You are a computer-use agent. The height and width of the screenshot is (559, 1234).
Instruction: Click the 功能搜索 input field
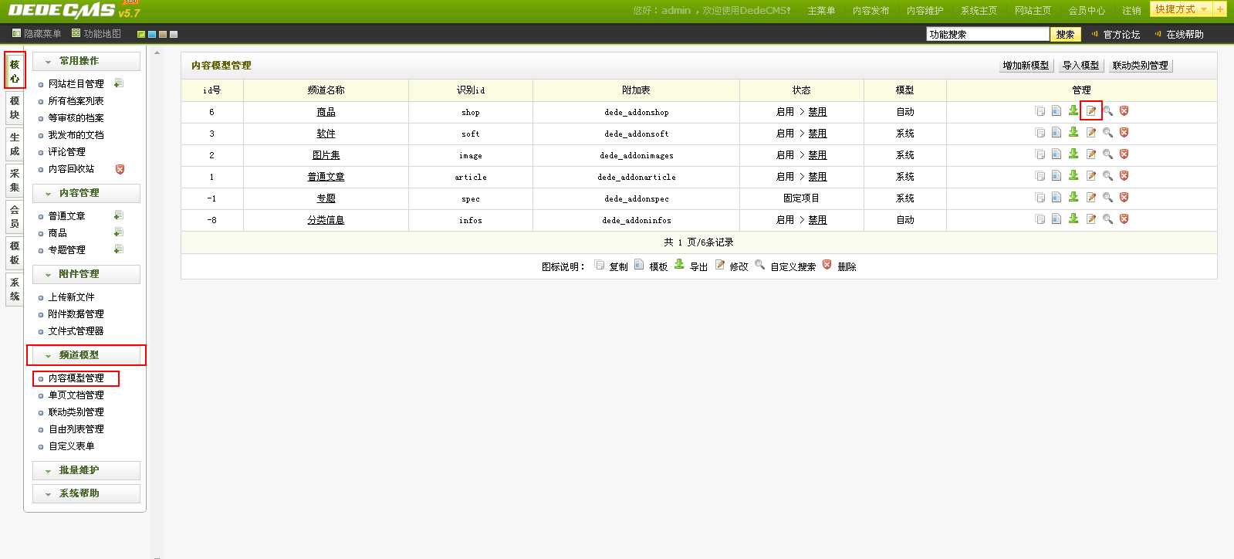[x=988, y=34]
